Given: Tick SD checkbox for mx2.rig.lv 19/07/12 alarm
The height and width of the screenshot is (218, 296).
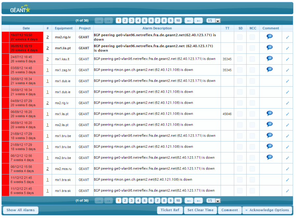Looking at the screenshot, I should pyautogui.click(x=240, y=37).
